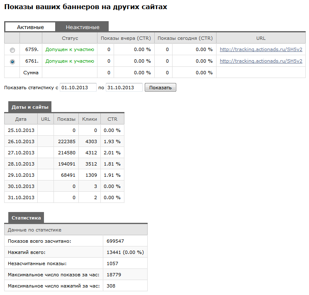Open the Даты и сайты tab

(x=30, y=107)
